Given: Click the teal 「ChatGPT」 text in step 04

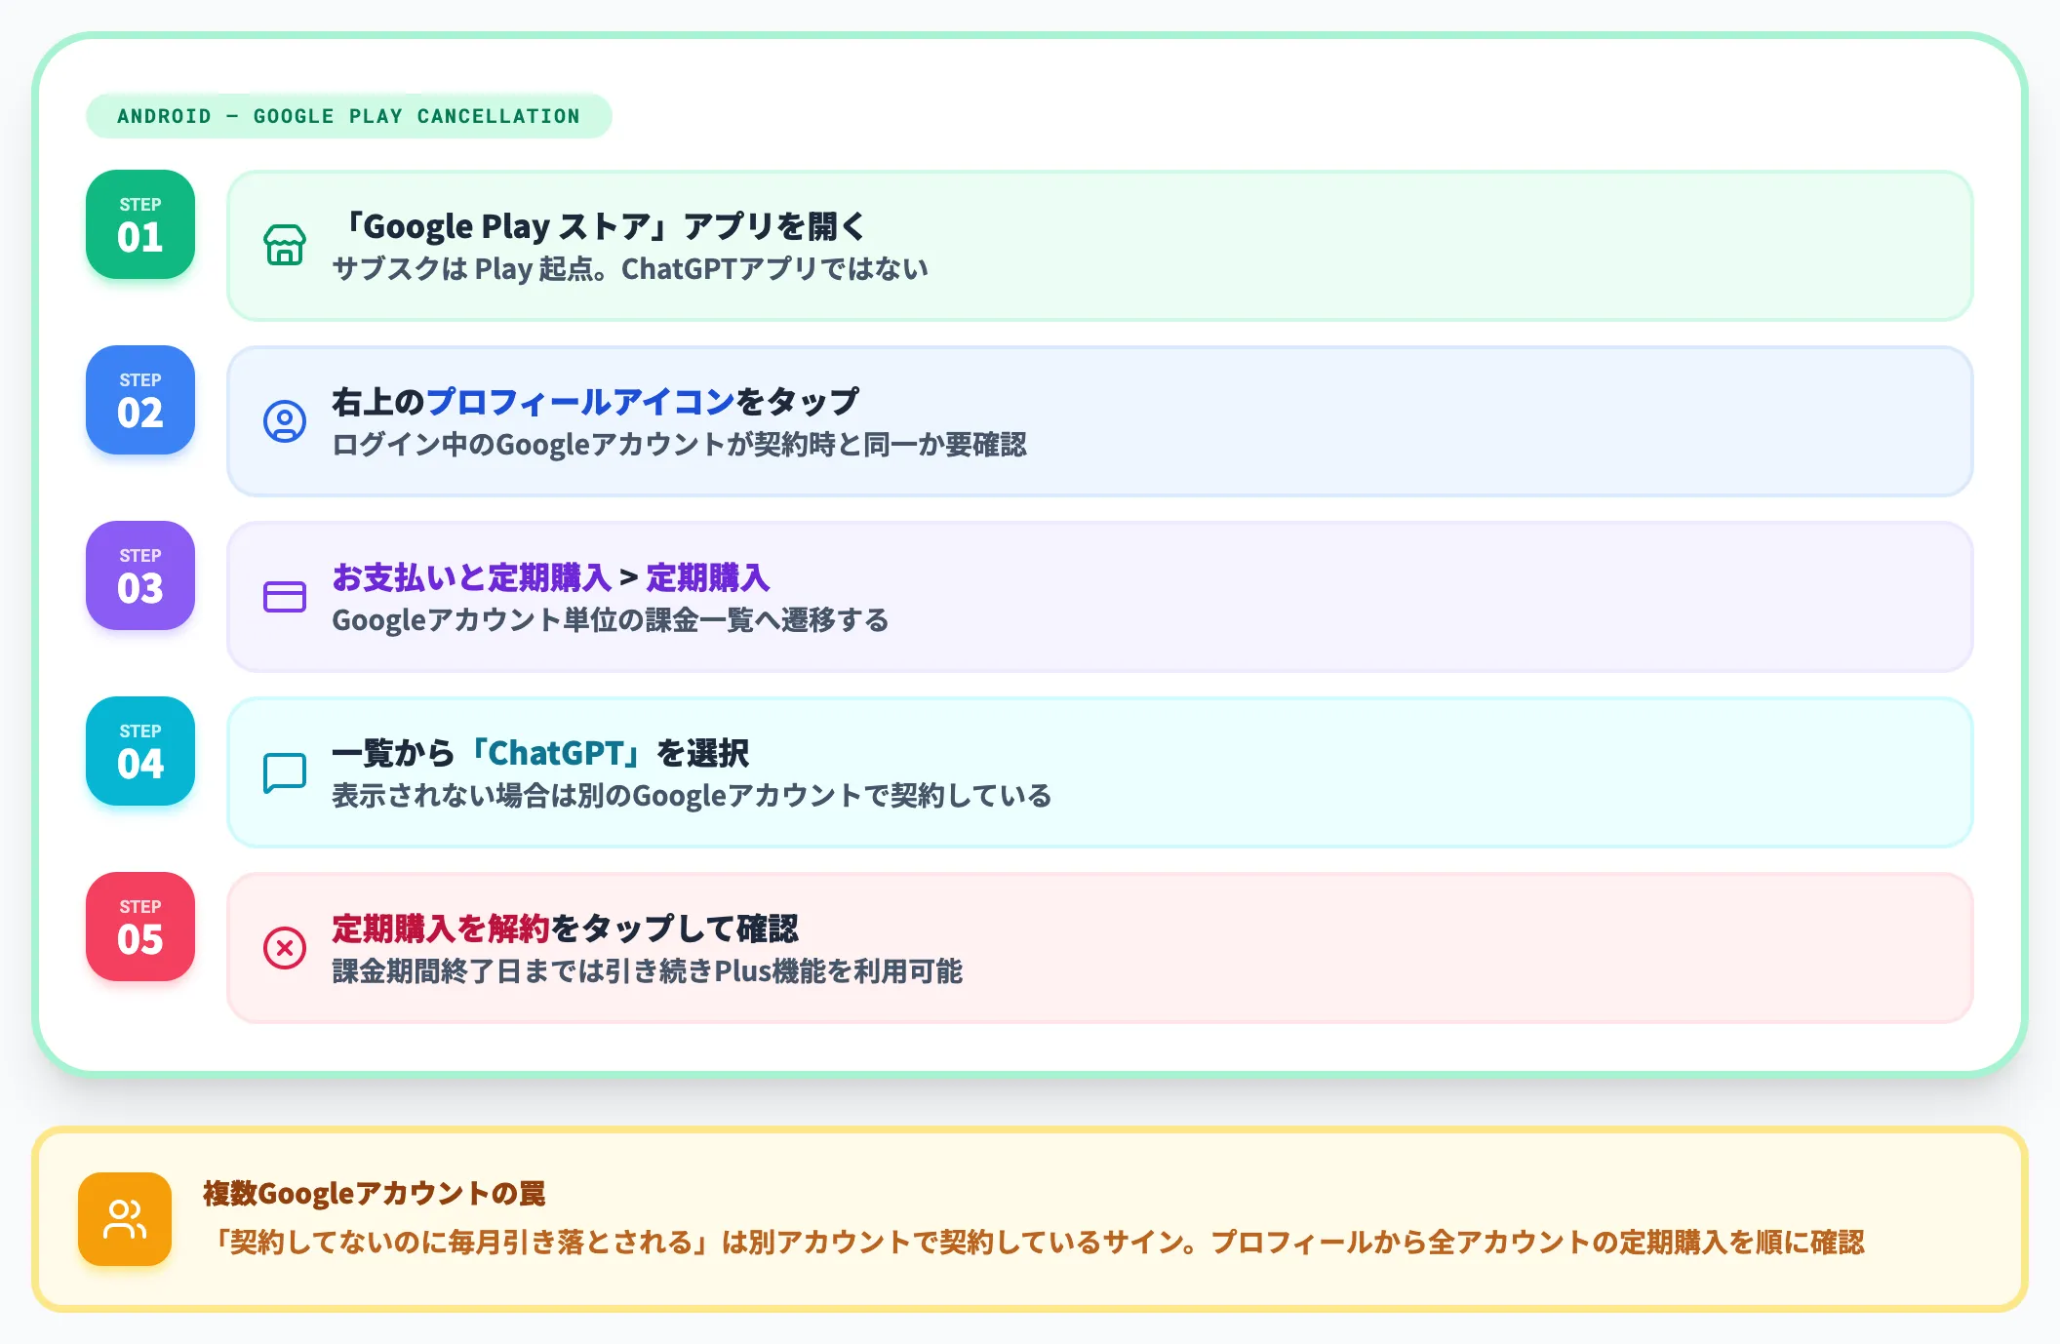Looking at the screenshot, I should pos(557,753).
